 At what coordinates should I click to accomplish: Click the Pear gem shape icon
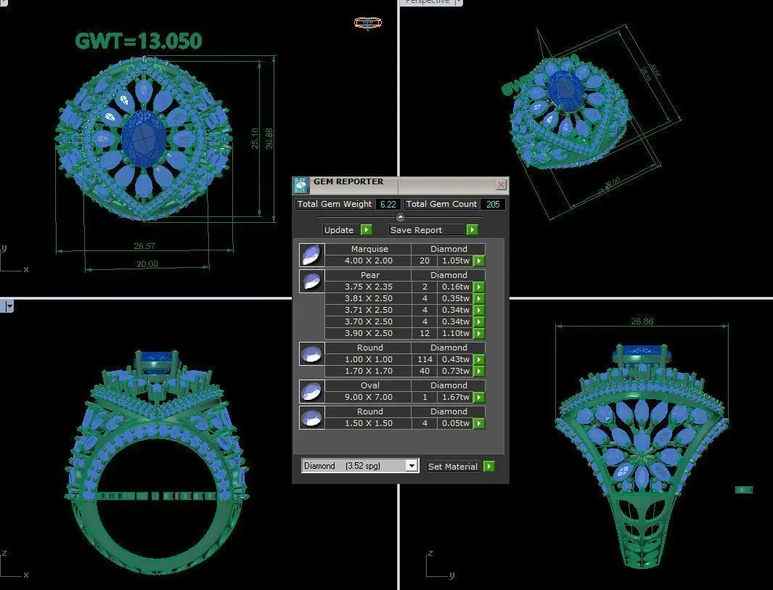311,281
